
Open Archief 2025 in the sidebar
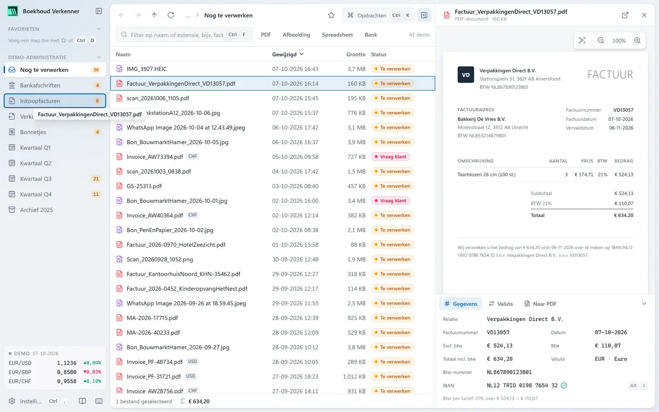click(x=55, y=210)
